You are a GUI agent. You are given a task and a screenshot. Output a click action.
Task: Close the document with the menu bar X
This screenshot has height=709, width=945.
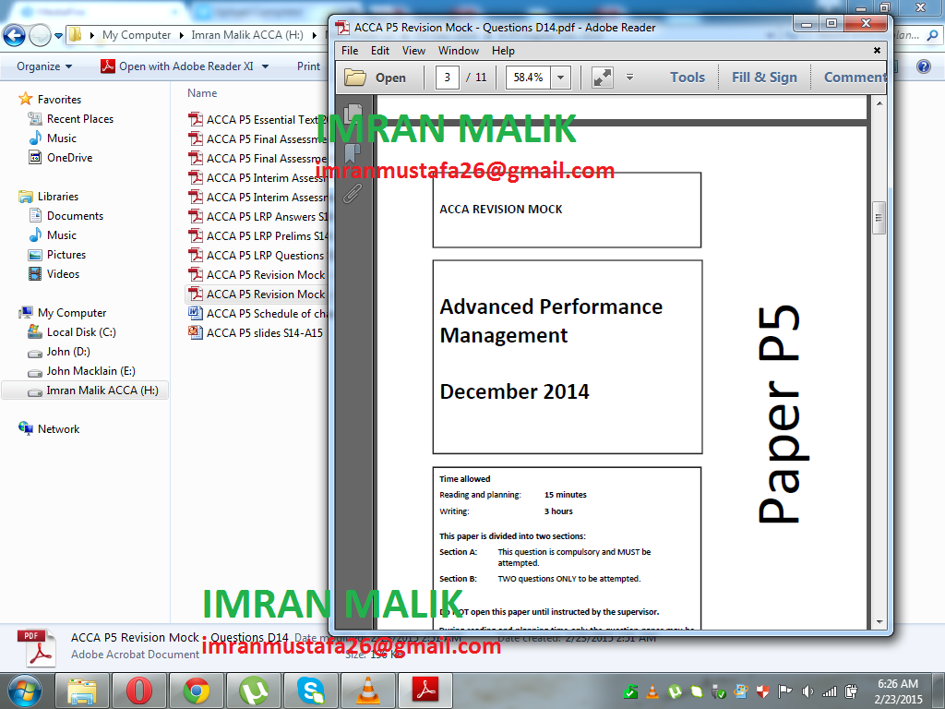[877, 51]
